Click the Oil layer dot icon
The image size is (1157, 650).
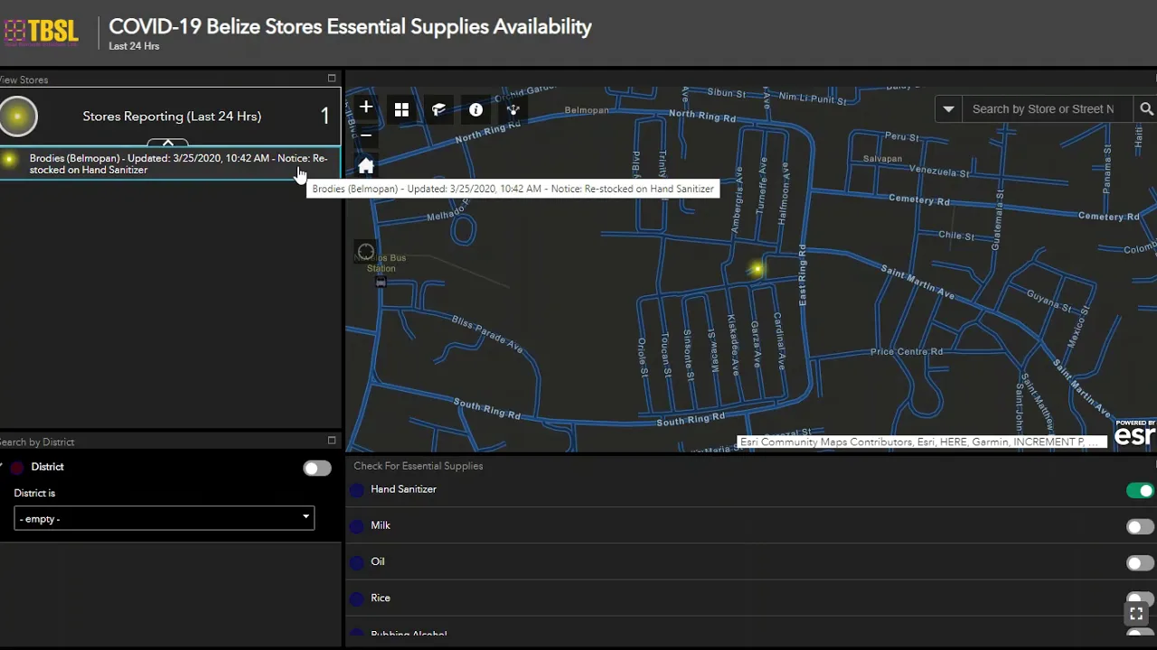pyautogui.click(x=357, y=562)
